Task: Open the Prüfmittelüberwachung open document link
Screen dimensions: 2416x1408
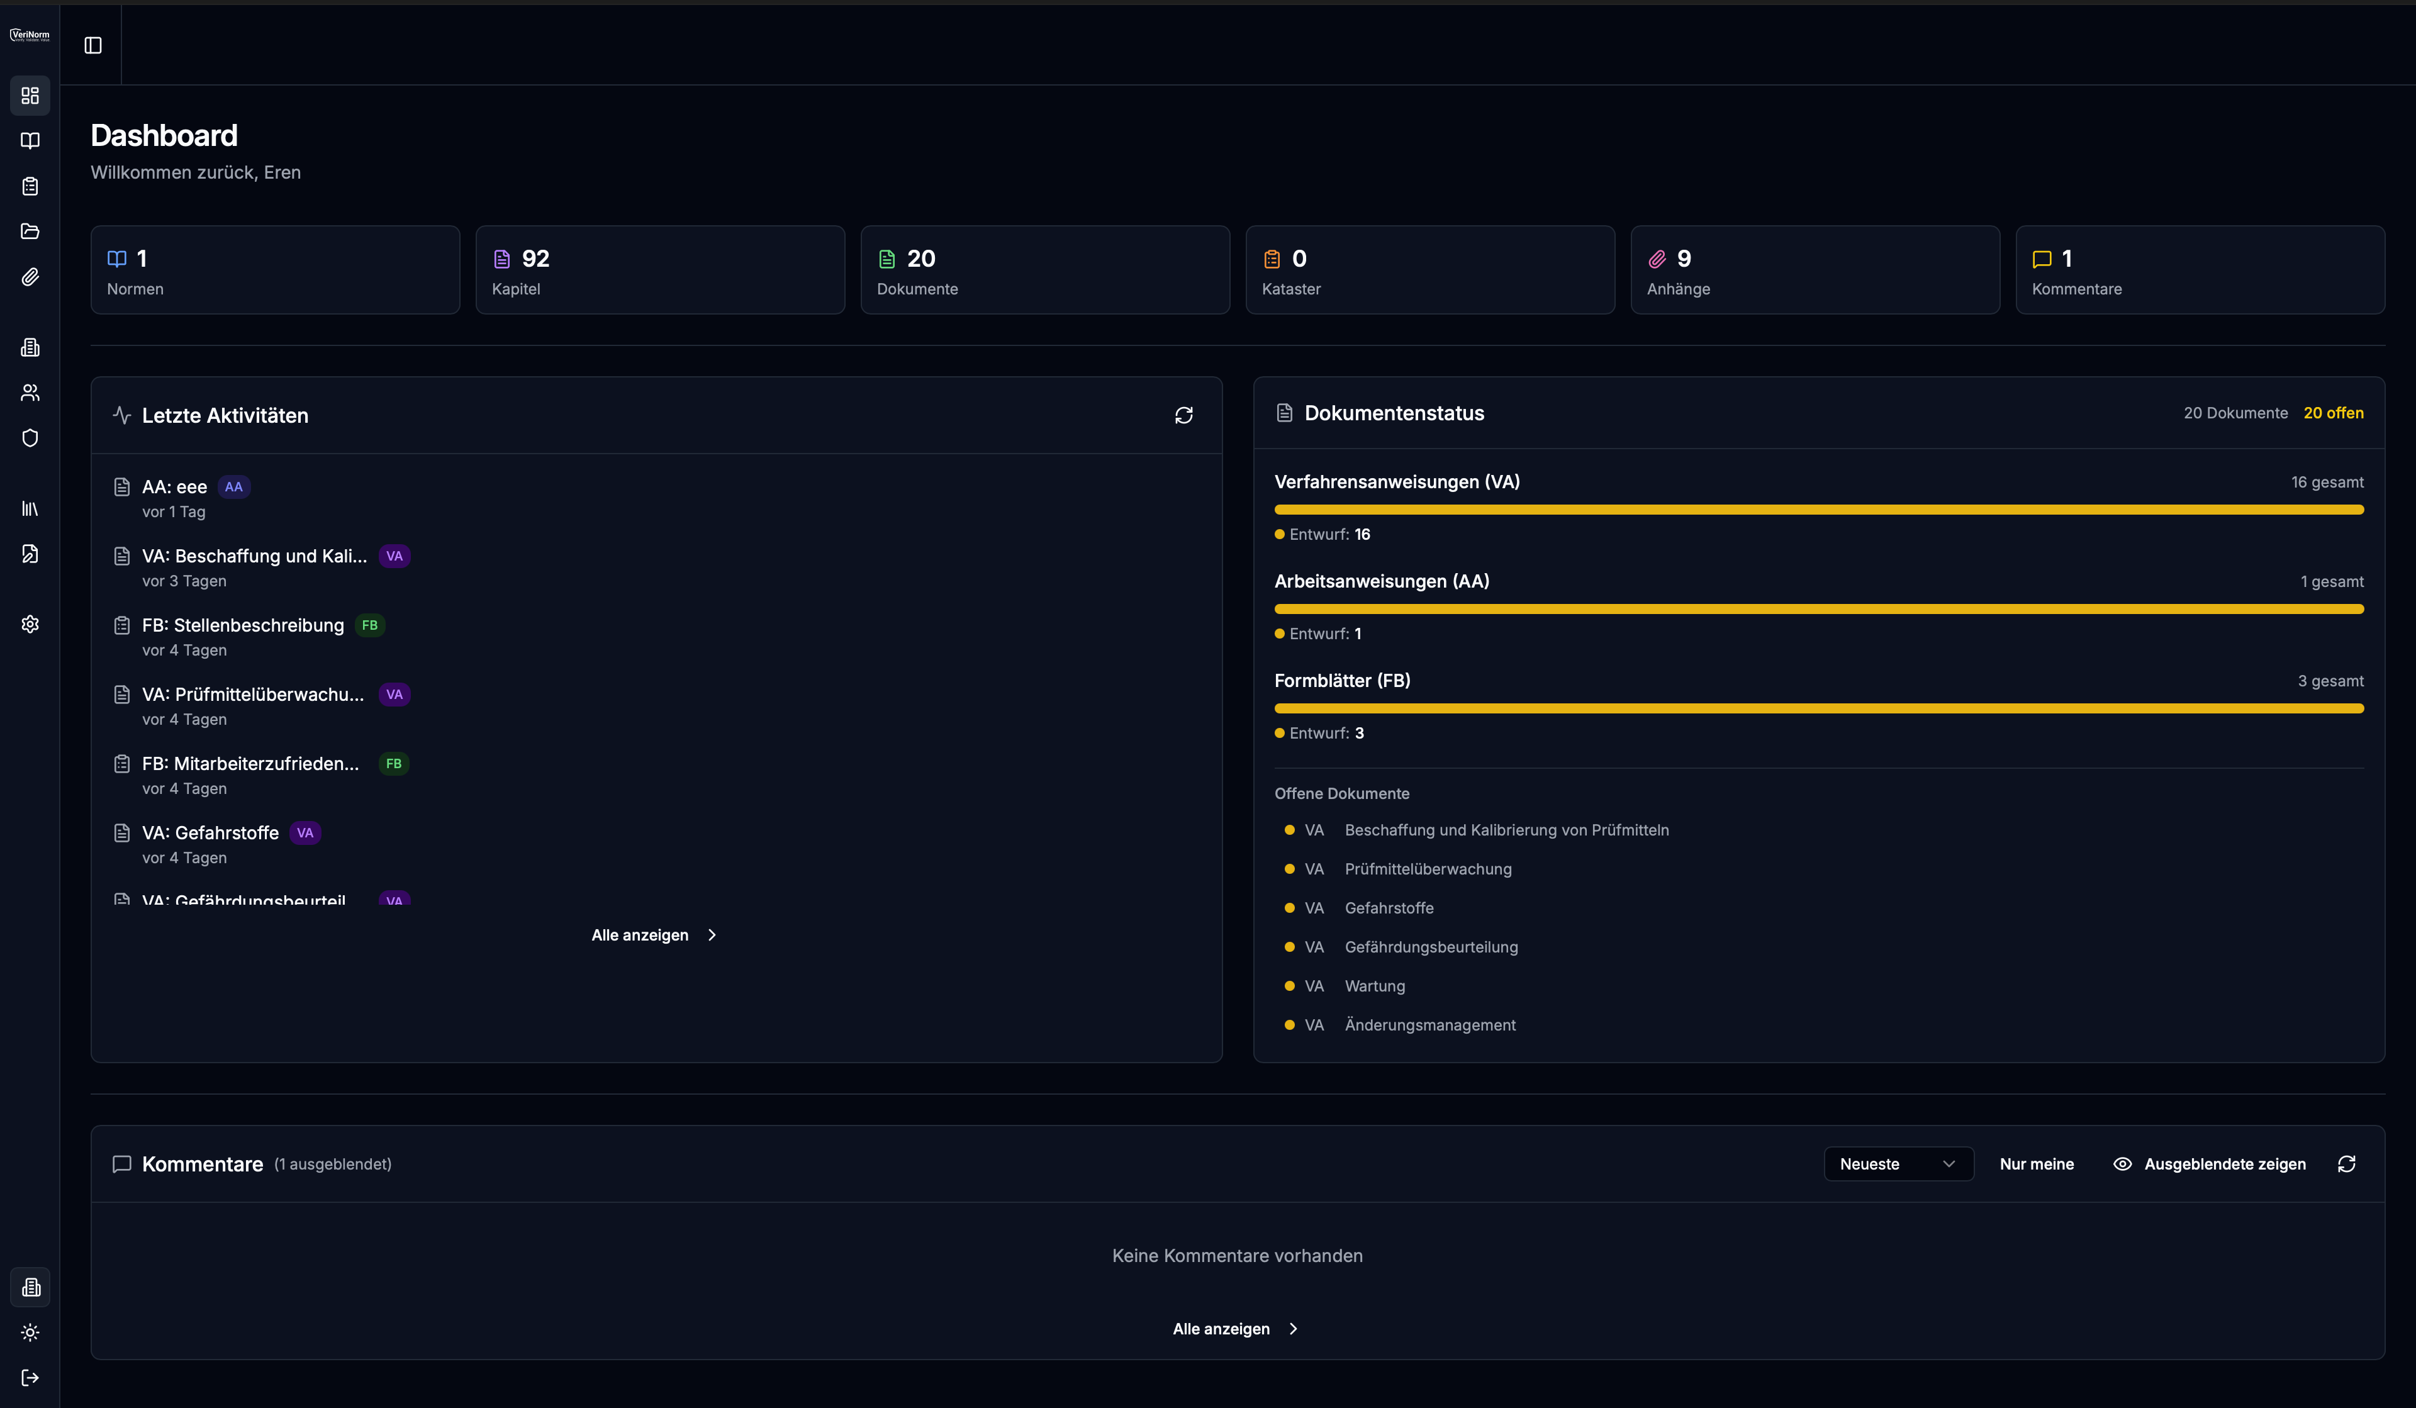Action: point(1428,869)
